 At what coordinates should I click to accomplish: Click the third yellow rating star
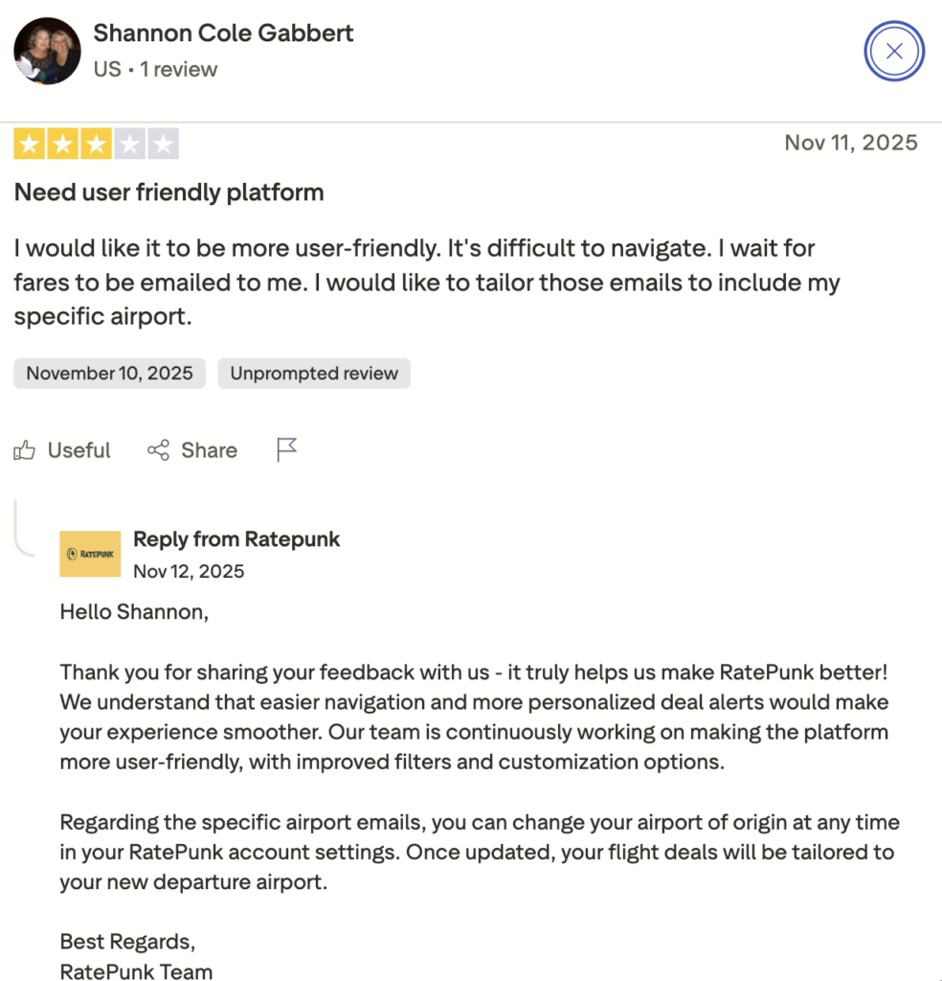[96, 145]
